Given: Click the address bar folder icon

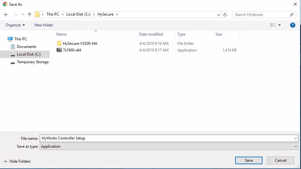Looking at the screenshot, I should click(x=37, y=14).
